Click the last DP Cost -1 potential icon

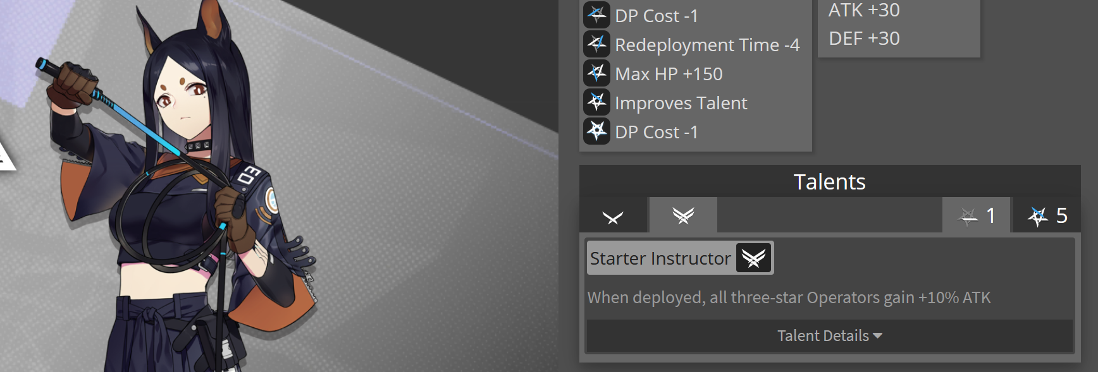tap(596, 131)
